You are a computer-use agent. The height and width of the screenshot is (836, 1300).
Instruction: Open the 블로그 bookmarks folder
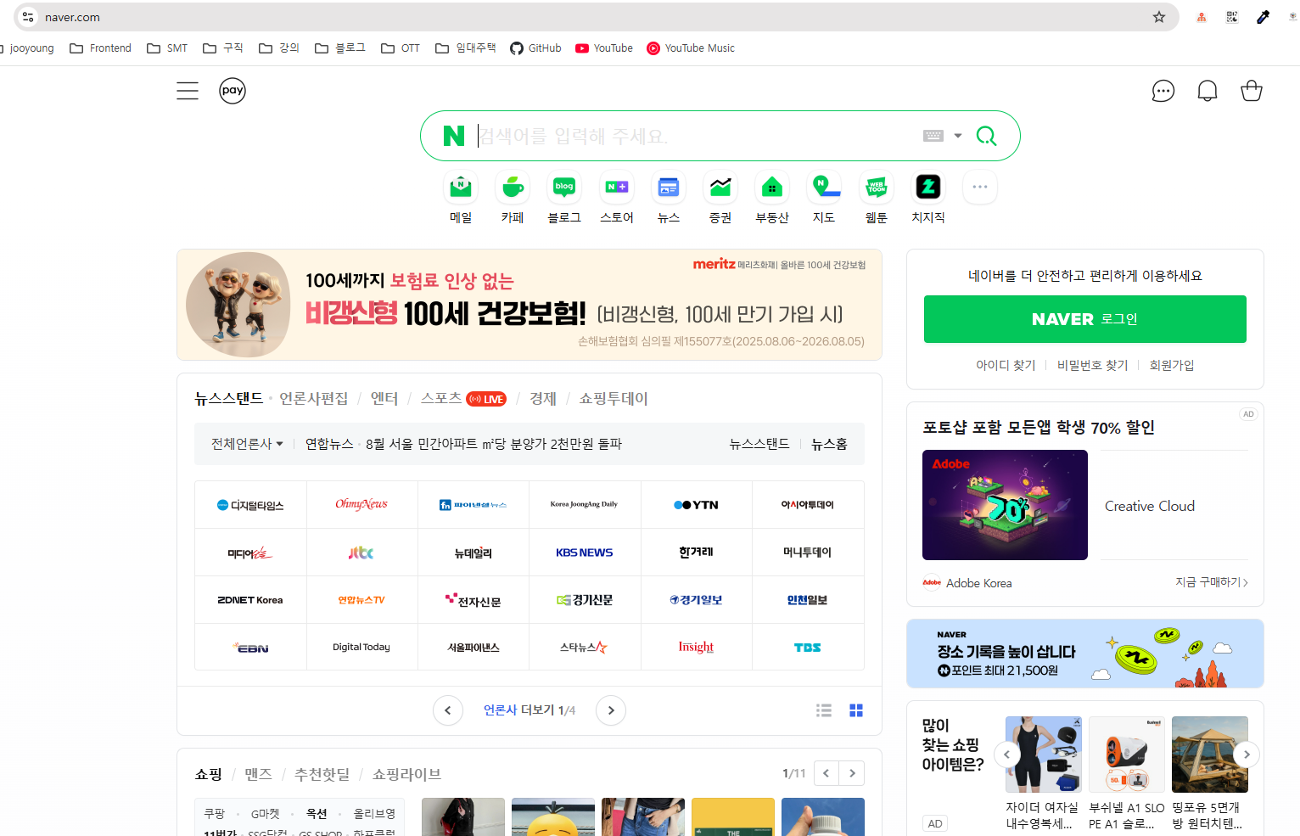(340, 48)
